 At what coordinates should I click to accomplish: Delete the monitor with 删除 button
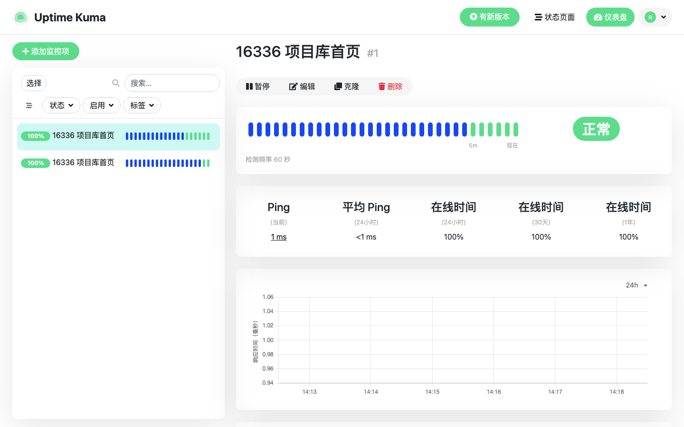(x=390, y=86)
